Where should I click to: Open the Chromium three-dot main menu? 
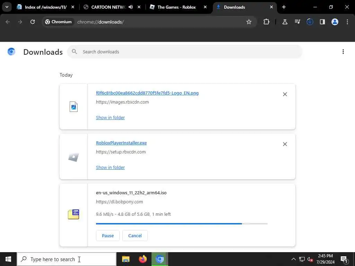(x=347, y=22)
